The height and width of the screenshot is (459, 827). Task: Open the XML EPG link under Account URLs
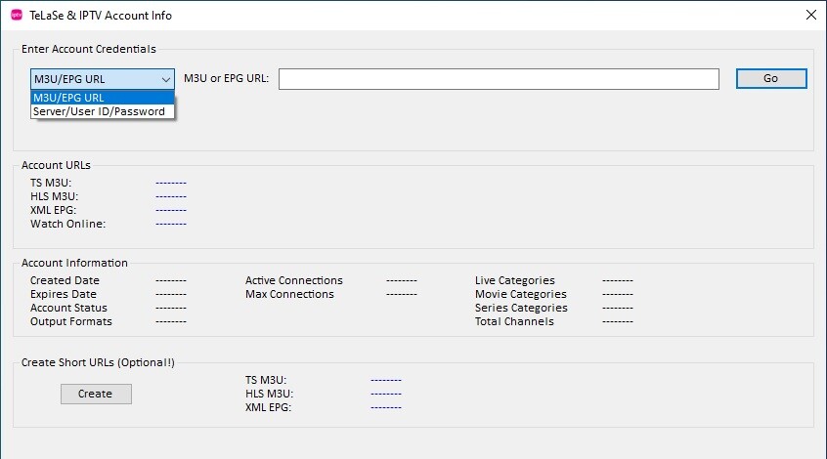click(x=170, y=210)
